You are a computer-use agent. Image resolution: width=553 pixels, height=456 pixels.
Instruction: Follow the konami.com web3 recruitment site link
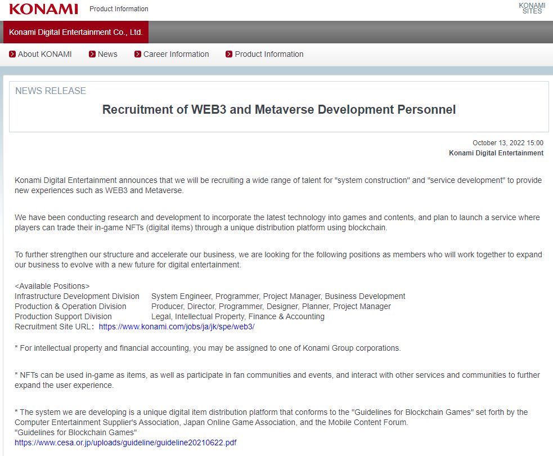pos(177,327)
